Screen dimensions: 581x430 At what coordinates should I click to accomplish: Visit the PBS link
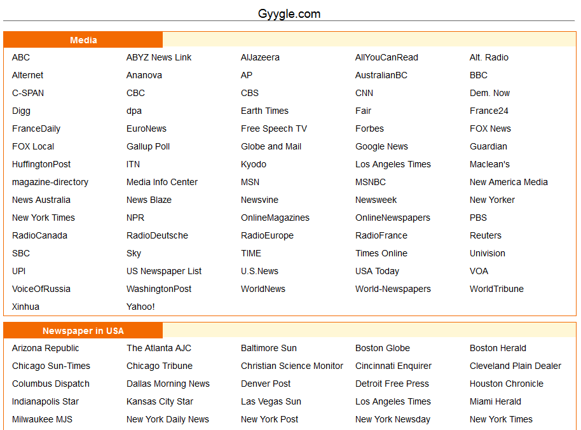coord(479,218)
